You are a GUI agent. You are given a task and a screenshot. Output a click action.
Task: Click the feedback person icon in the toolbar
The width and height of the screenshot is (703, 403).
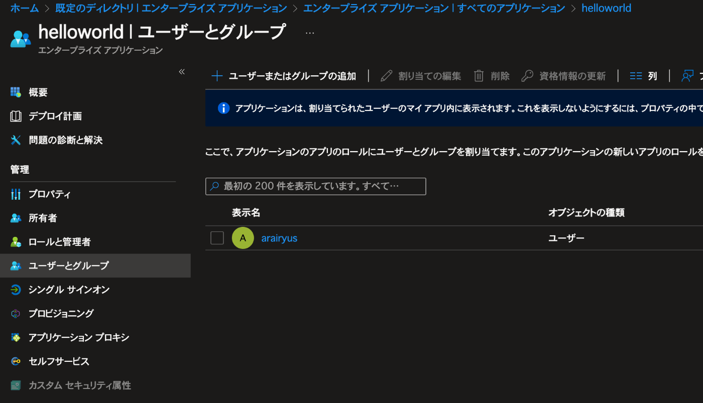(687, 76)
